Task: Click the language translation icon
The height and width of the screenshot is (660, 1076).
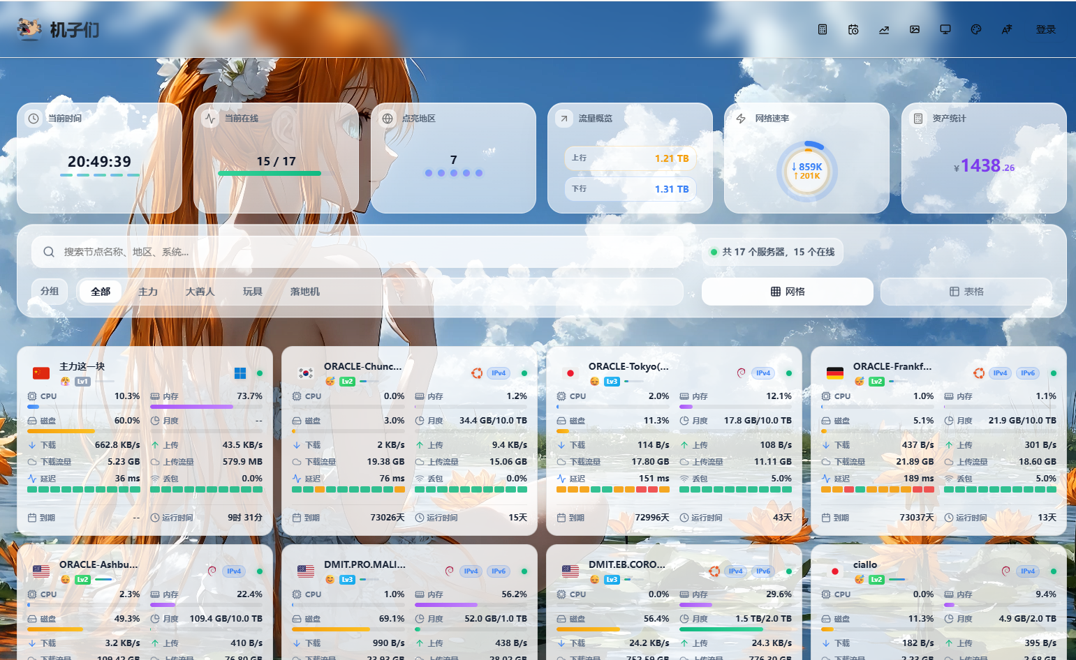Action: coord(1007,29)
